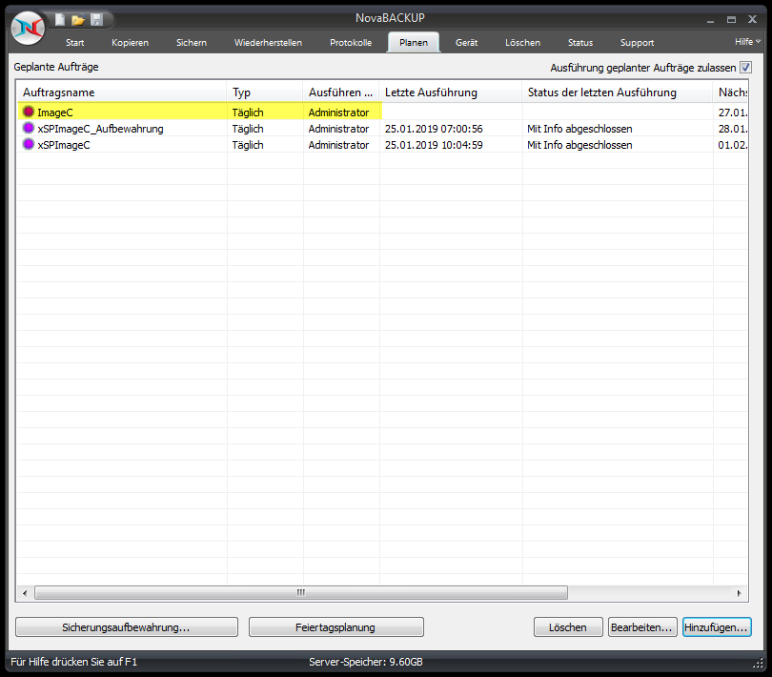Screen dimensions: 772x677
Task: Click 'Für Hilfe drücken Sie auf F1' status text
Action: click(x=73, y=662)
